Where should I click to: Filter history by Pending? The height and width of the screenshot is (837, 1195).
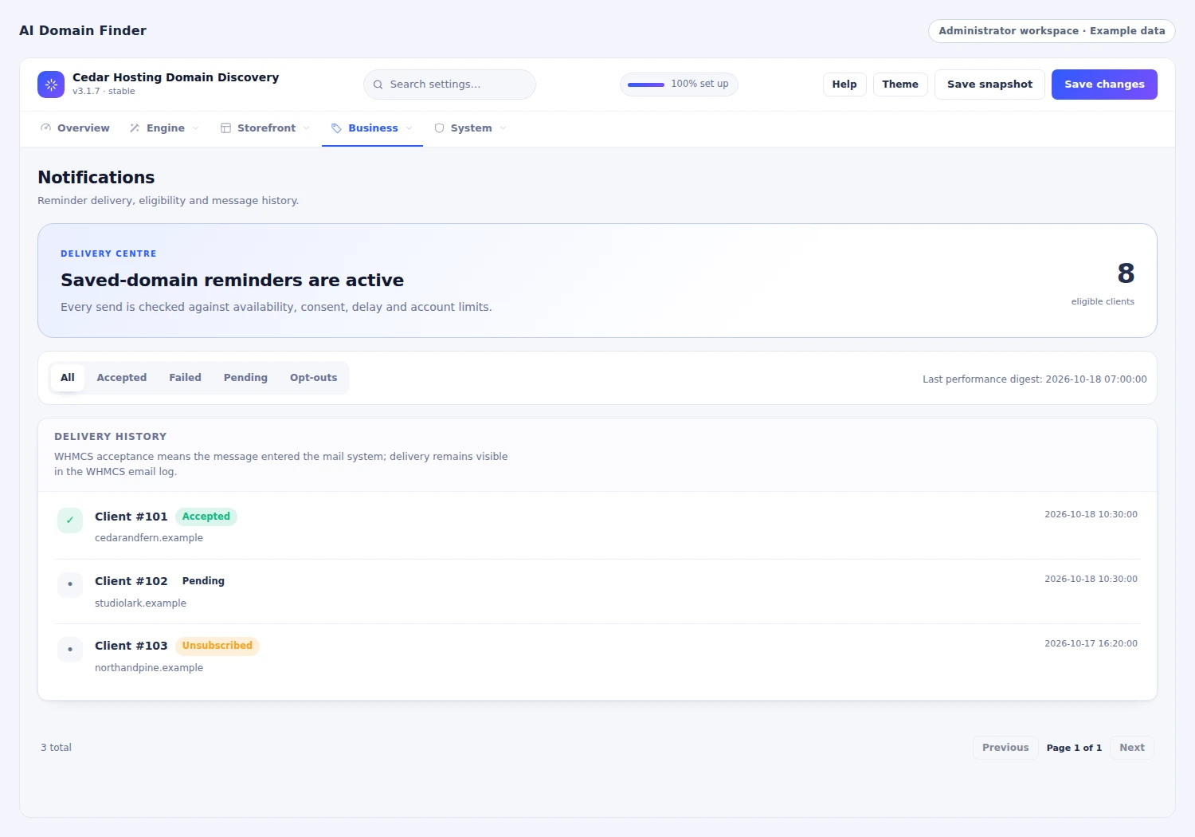[x=245, y=378]
